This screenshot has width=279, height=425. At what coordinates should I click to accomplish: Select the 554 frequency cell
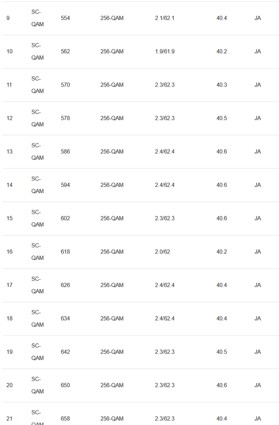click(65, 18)
